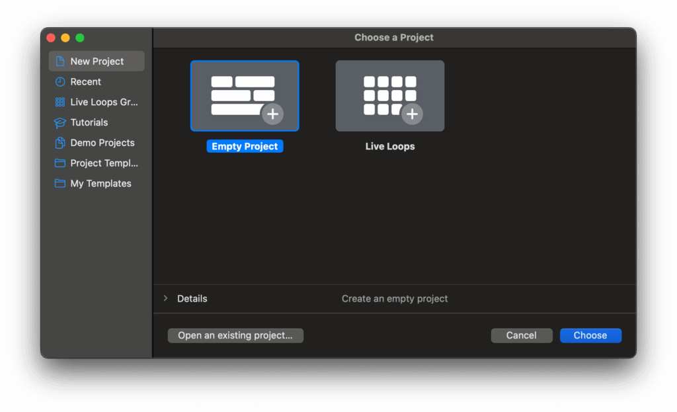Open the Recent sidebar section
The image size is (677, 412).
[86, 82]
